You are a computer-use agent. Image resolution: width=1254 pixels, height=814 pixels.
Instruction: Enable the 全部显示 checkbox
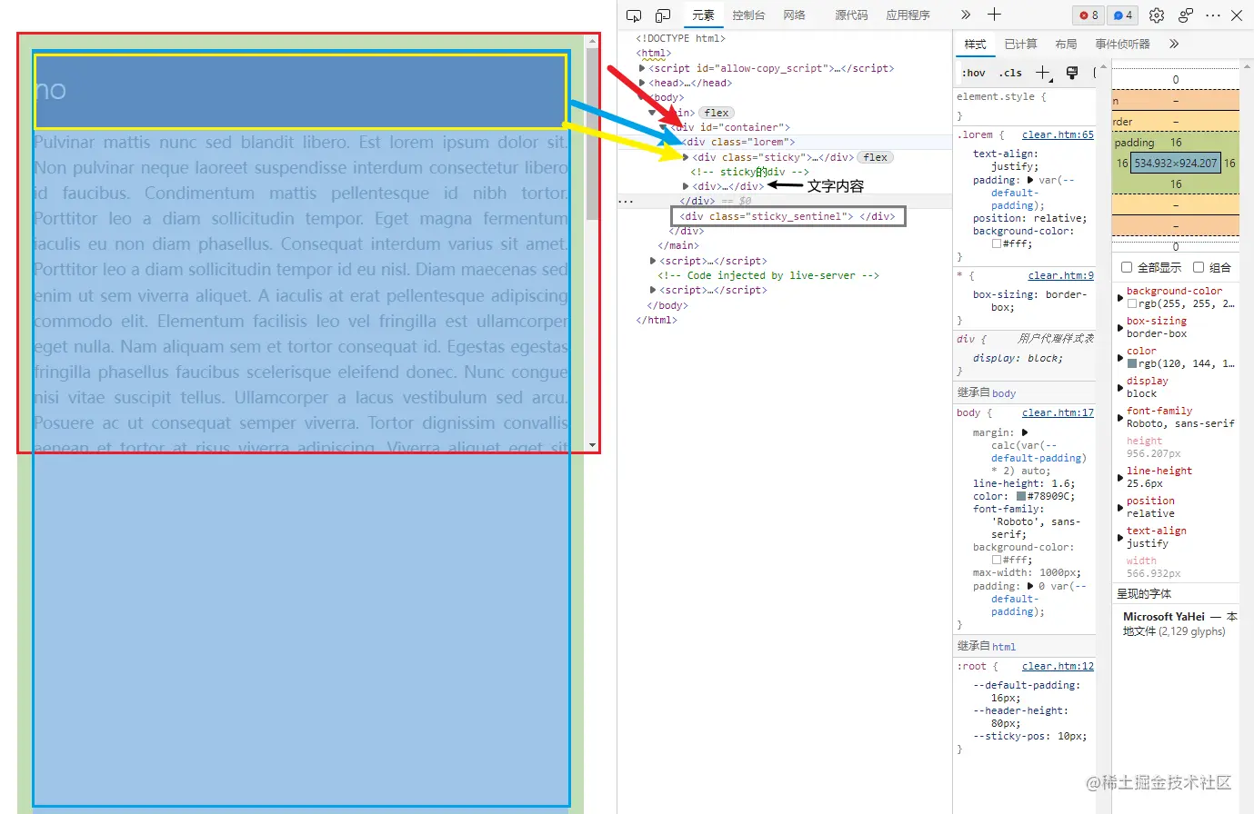point(1127,267)
